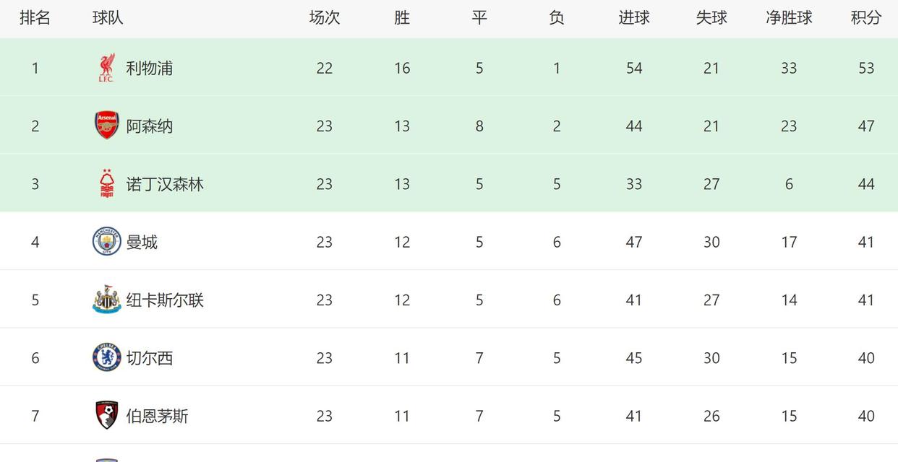The image size is (898, 462).
Task: Click the Nottingham Forest crest icon
Action: click(107, 183)
